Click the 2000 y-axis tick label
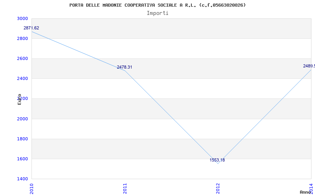The image size is (315, 196). (x=22, y=119)
